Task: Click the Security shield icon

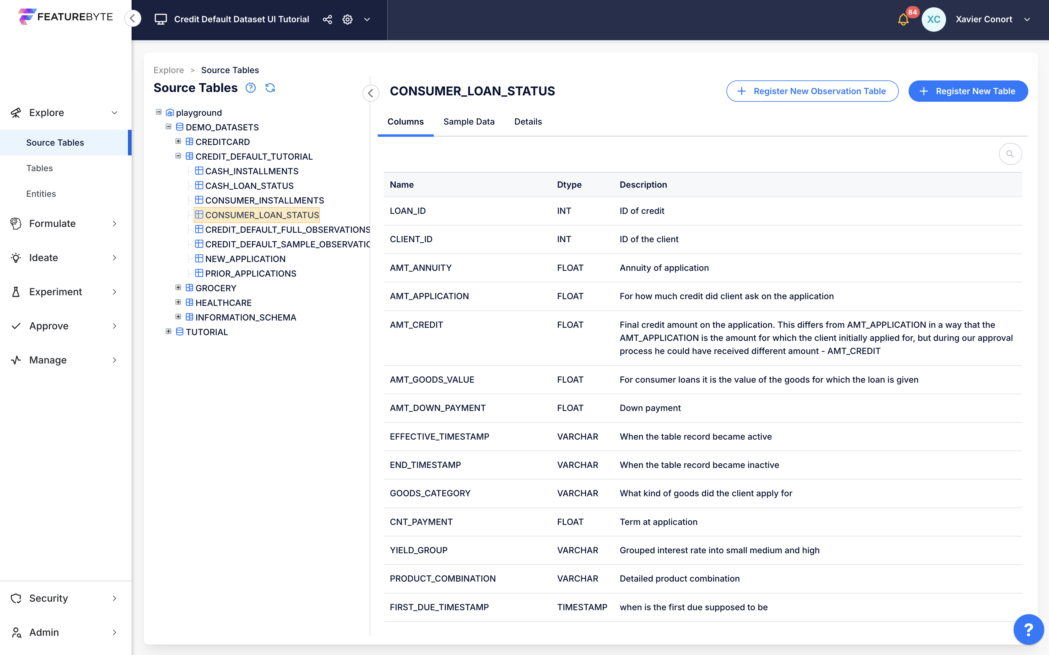Action: [16, 598]
